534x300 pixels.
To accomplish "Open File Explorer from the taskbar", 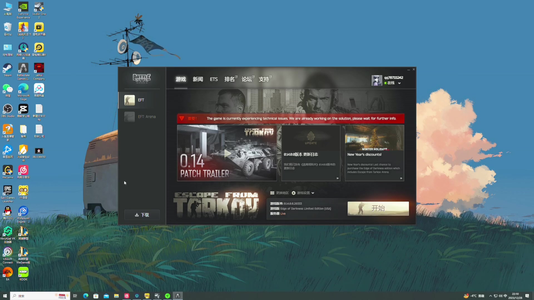I will coord(116,296).
